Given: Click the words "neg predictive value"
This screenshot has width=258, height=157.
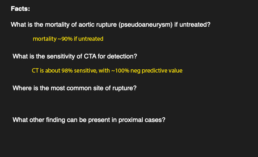Looking at the screenshot, I should coord(156,70).
